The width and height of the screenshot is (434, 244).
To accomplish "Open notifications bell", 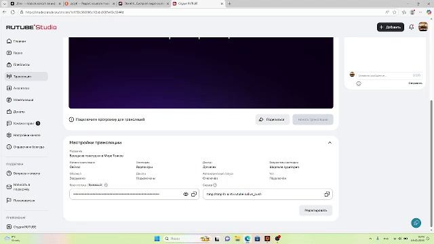I will coord(412,27).
